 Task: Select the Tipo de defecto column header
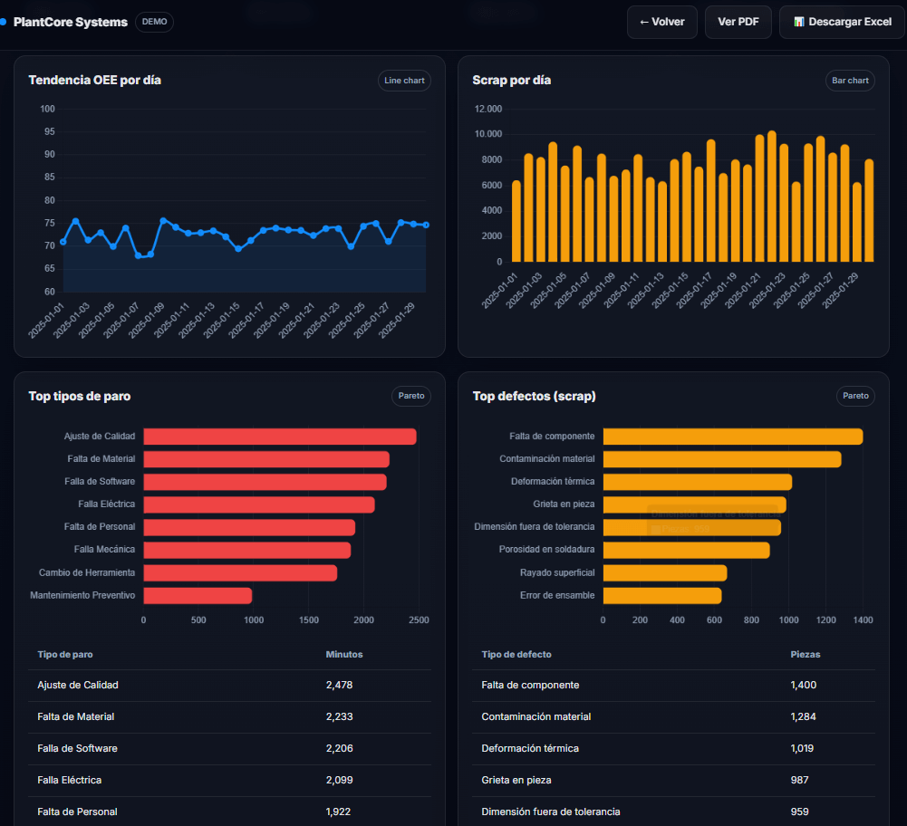click(516, 654)
